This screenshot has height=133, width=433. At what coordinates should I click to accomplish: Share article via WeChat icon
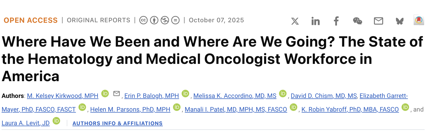357,21
